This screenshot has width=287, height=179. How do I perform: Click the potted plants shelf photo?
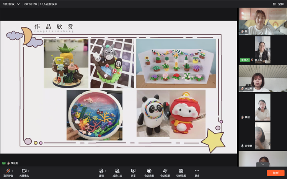pos(176,63)
